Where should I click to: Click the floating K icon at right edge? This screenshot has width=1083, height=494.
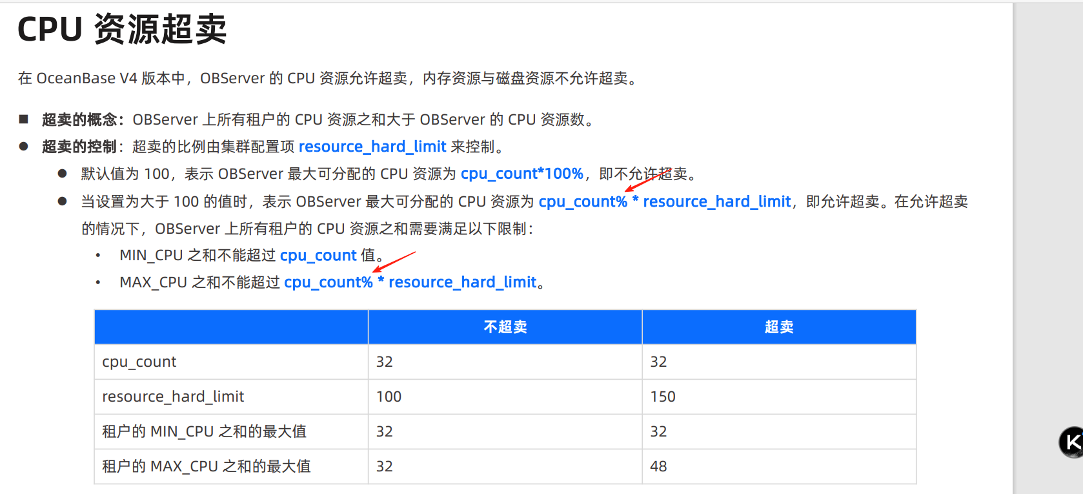pos(1071,442)
